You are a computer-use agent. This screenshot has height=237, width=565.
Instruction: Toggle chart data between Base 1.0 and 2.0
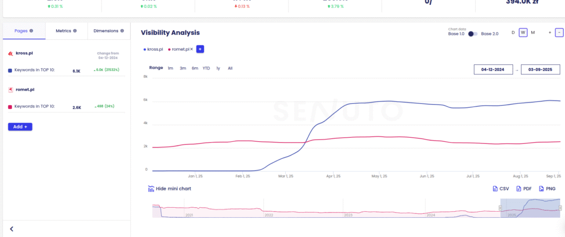pos(472,34)
